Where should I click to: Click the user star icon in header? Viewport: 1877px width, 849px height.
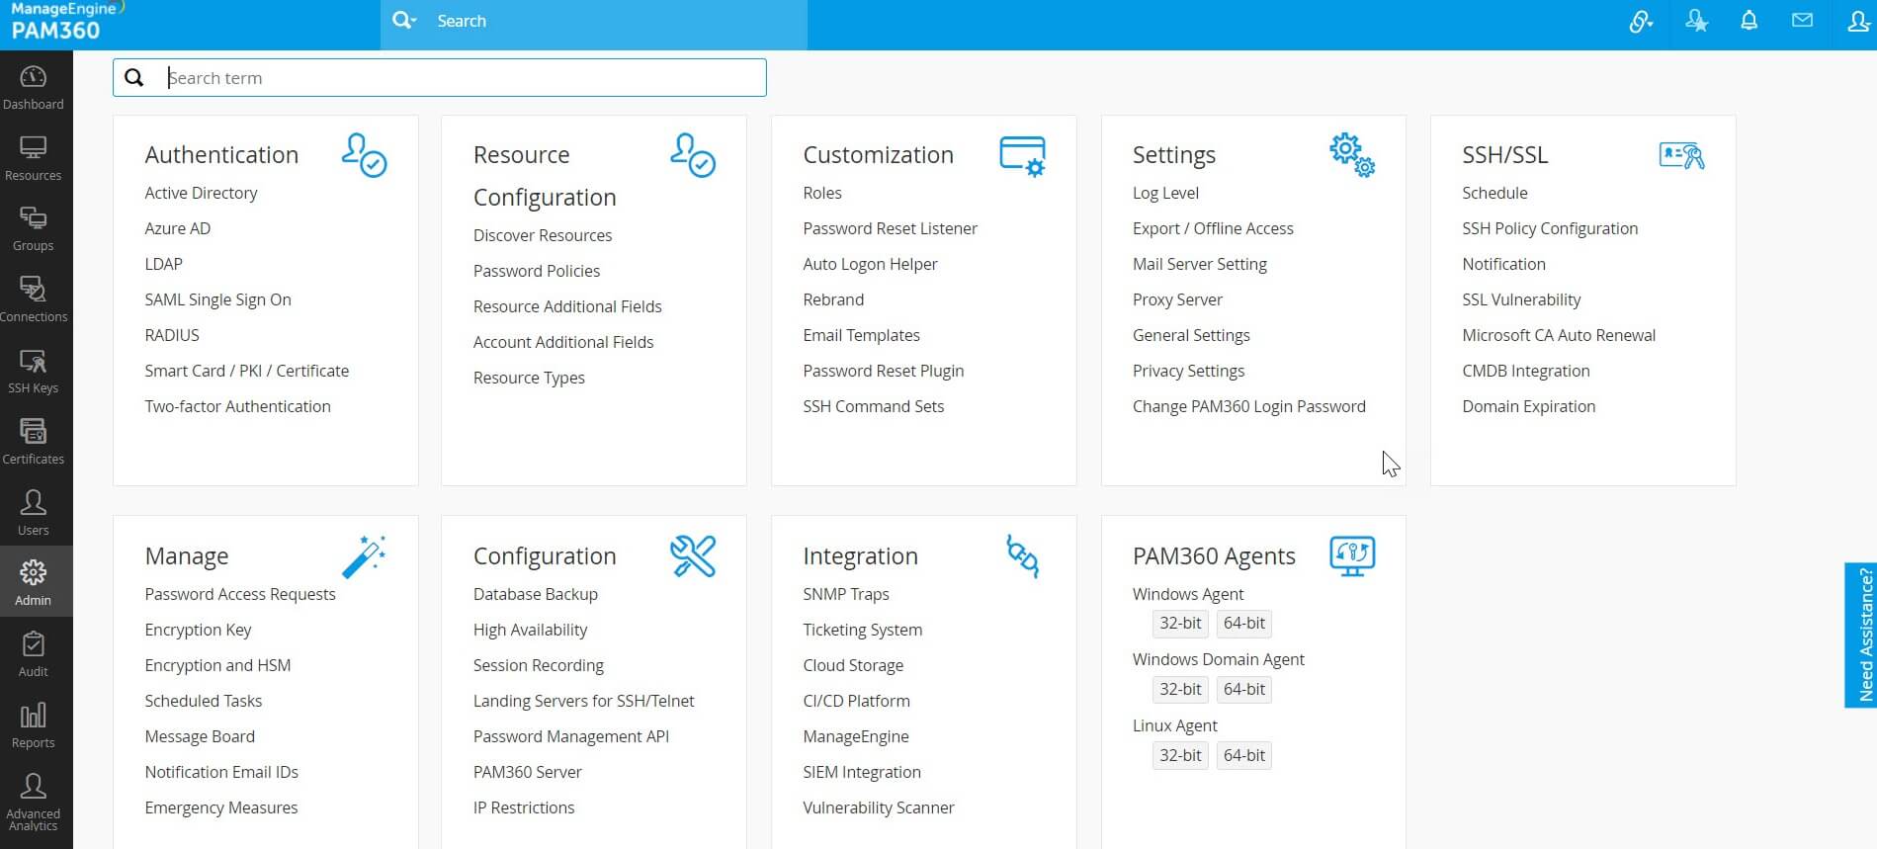pos(1696,21)
